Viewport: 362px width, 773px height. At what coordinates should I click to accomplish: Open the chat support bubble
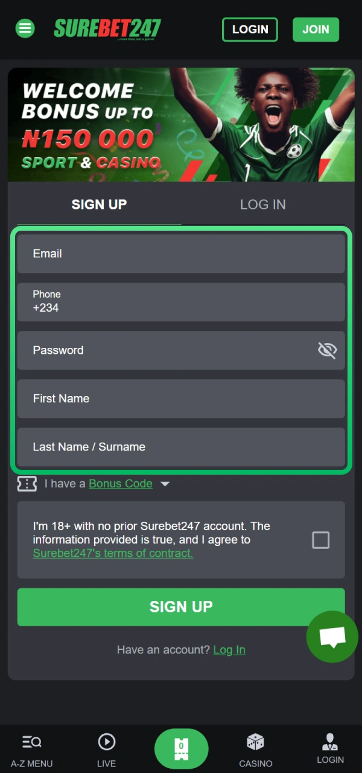(332, 637)
